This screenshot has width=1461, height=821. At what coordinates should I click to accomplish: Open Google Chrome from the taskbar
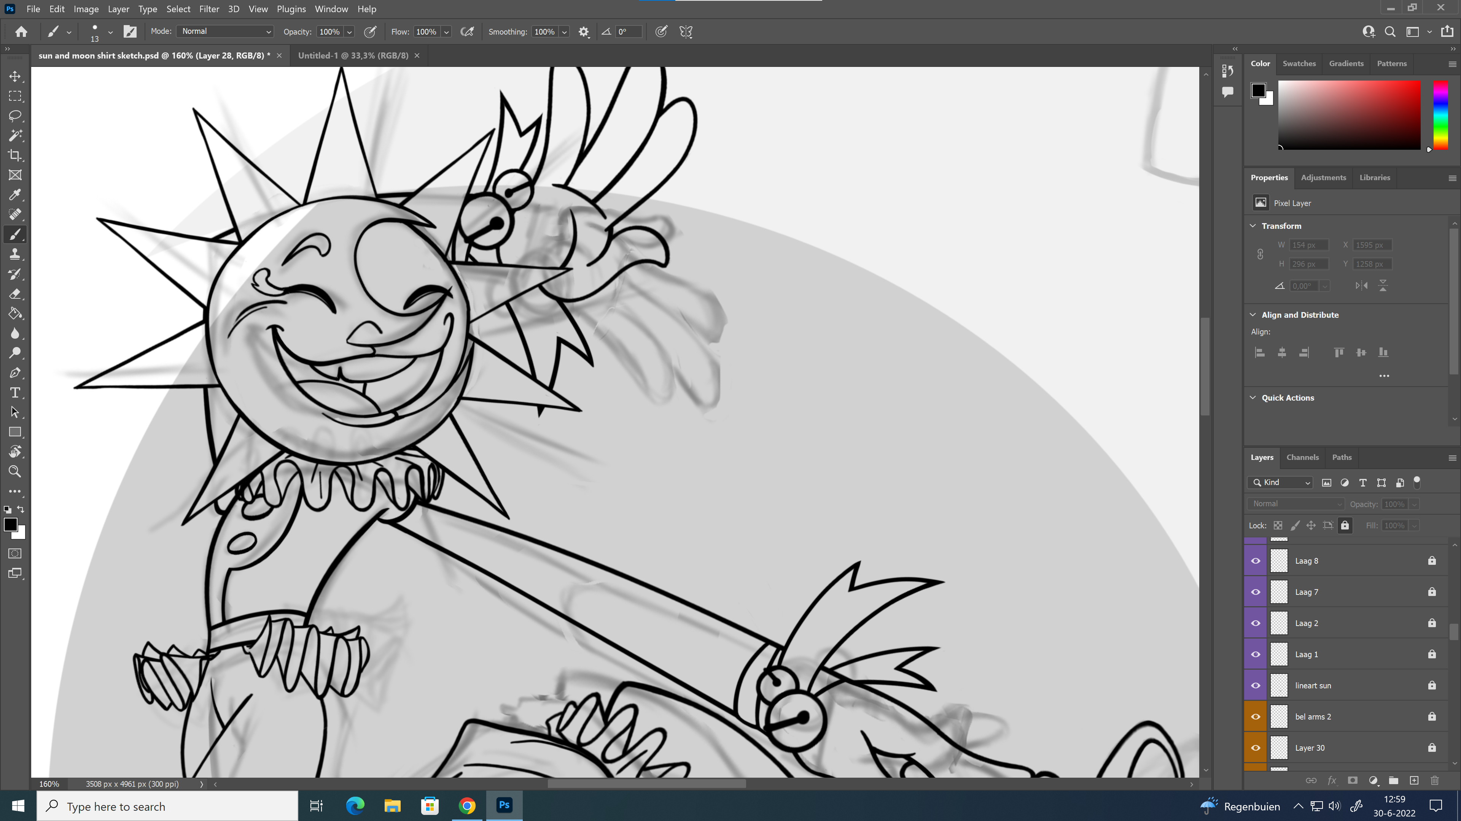467,806
